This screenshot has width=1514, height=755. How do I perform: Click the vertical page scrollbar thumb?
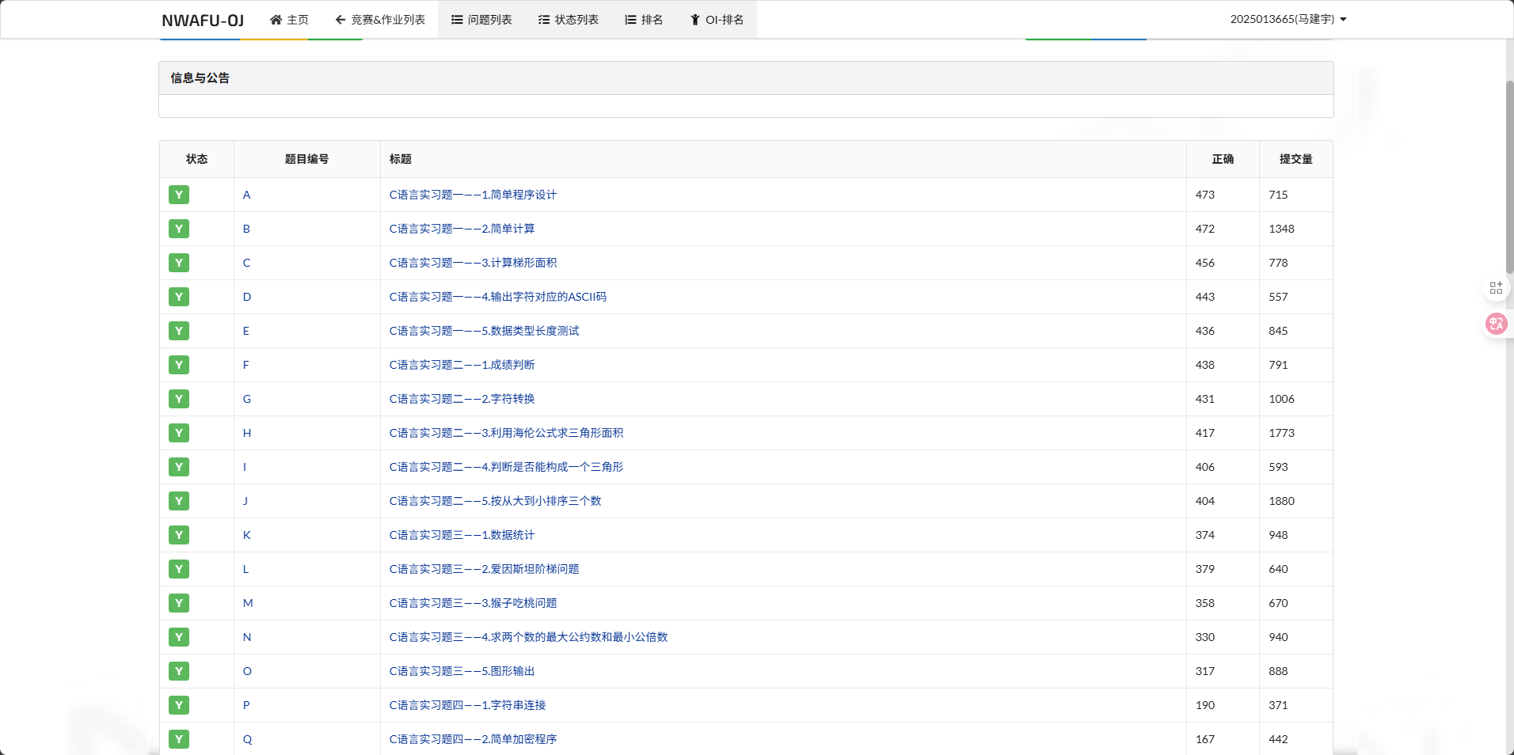1509,174
